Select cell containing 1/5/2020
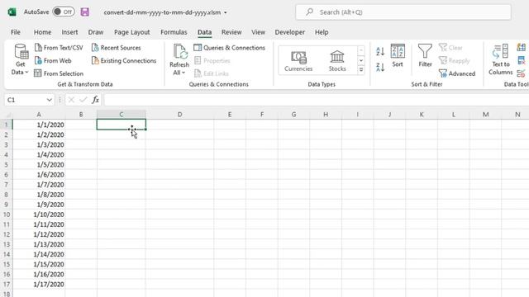 39,165
